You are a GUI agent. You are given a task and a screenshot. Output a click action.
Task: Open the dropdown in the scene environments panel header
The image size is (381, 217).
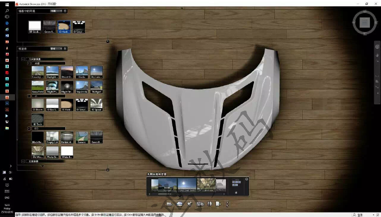coord(57,11)
